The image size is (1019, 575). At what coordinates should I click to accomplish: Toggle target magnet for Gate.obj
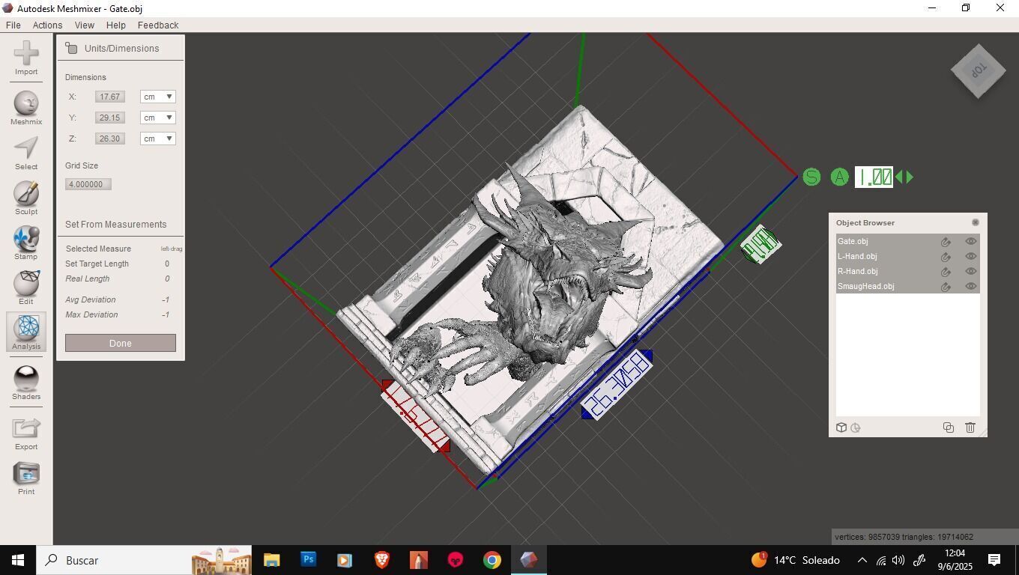point(946,242)
